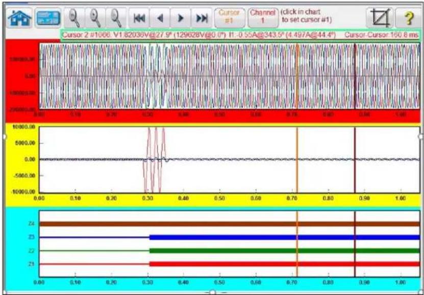Click the red Z1 digital channel trace
Screen dimensions: 424x295
pyautogui.click(x=230, y=264)
